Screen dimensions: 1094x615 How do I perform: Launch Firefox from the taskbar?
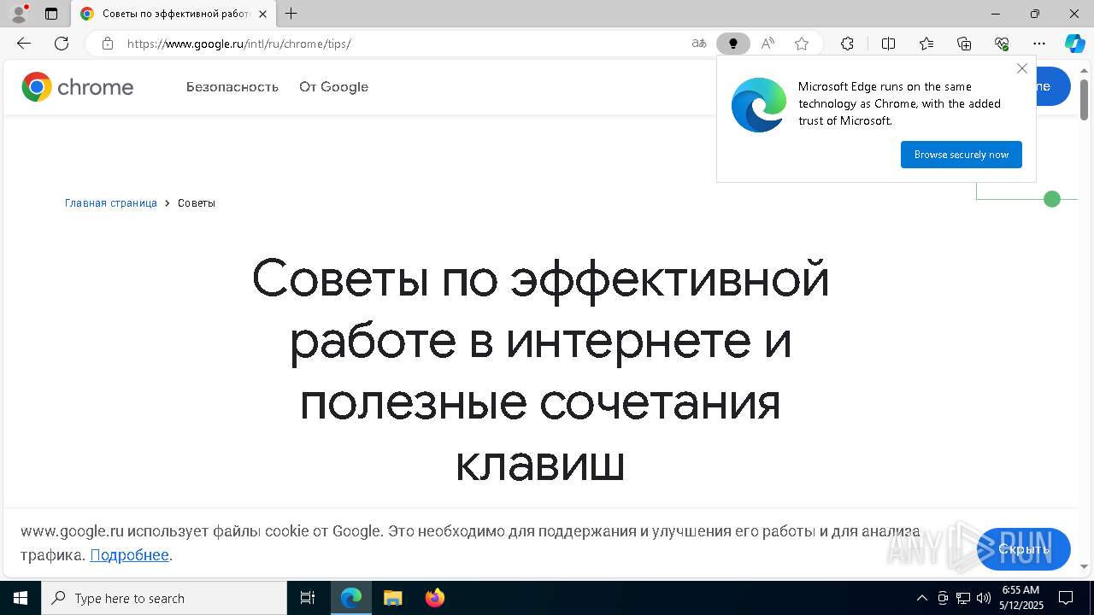point(435,598)
